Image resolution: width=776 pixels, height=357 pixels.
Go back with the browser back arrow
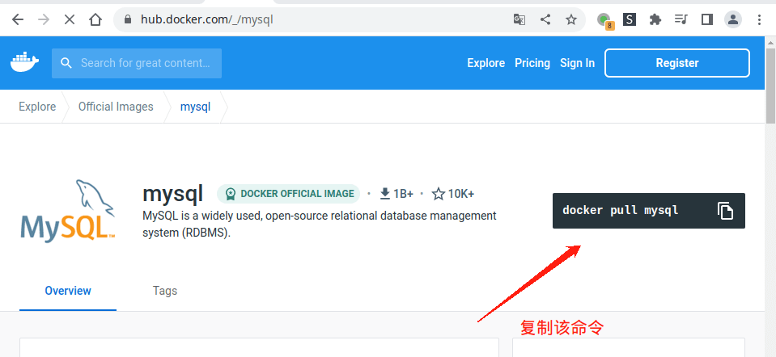click(18, 19)
